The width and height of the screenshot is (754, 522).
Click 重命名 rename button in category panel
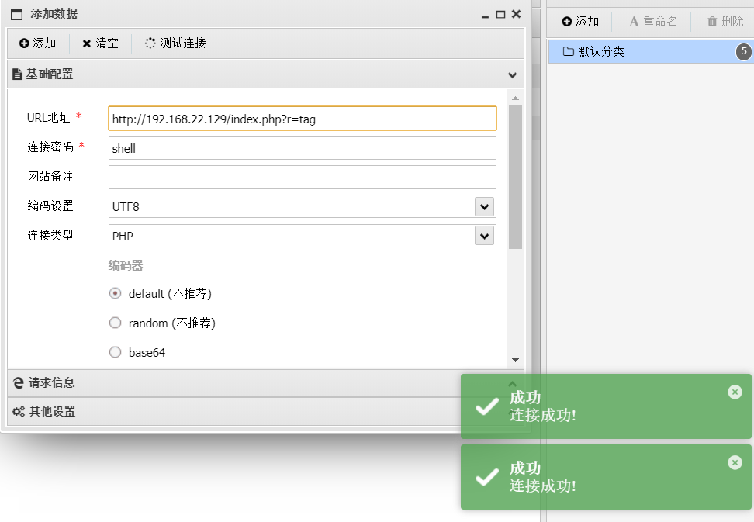[x=652, y=22]
